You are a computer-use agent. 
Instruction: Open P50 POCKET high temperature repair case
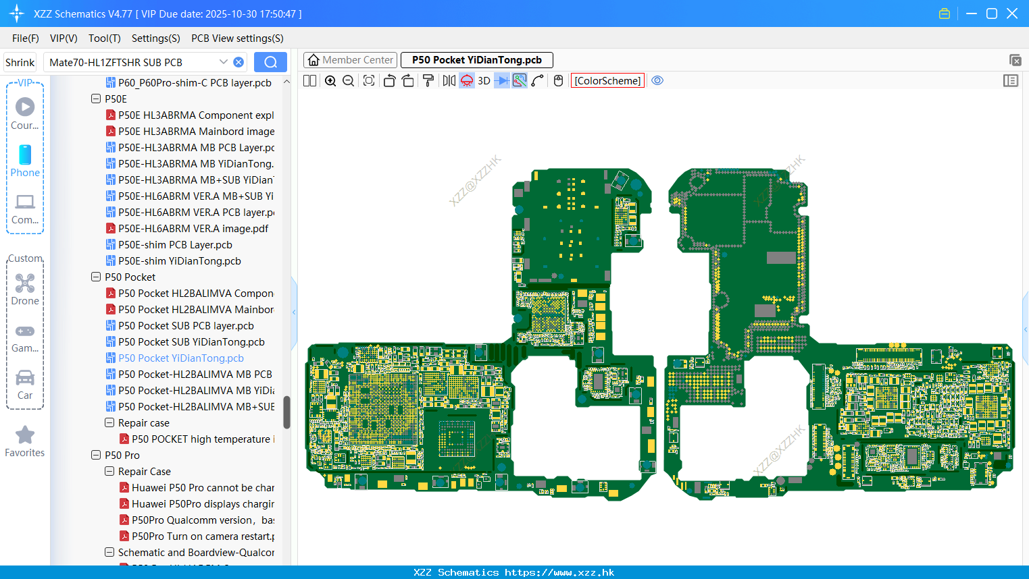pyautogui.click(x=197, y=439)
